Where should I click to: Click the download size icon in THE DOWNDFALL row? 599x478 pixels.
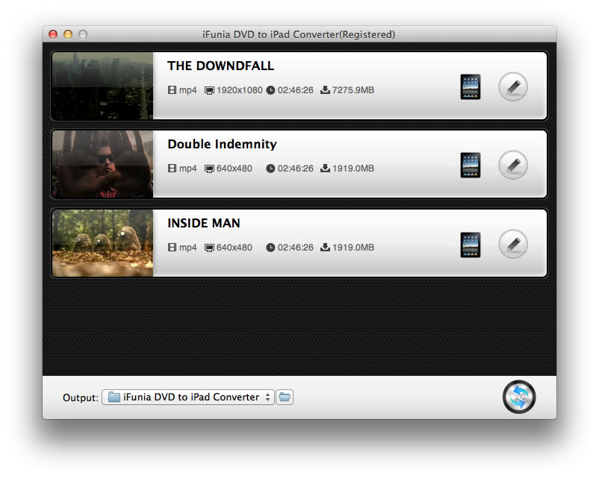point(325,90)
